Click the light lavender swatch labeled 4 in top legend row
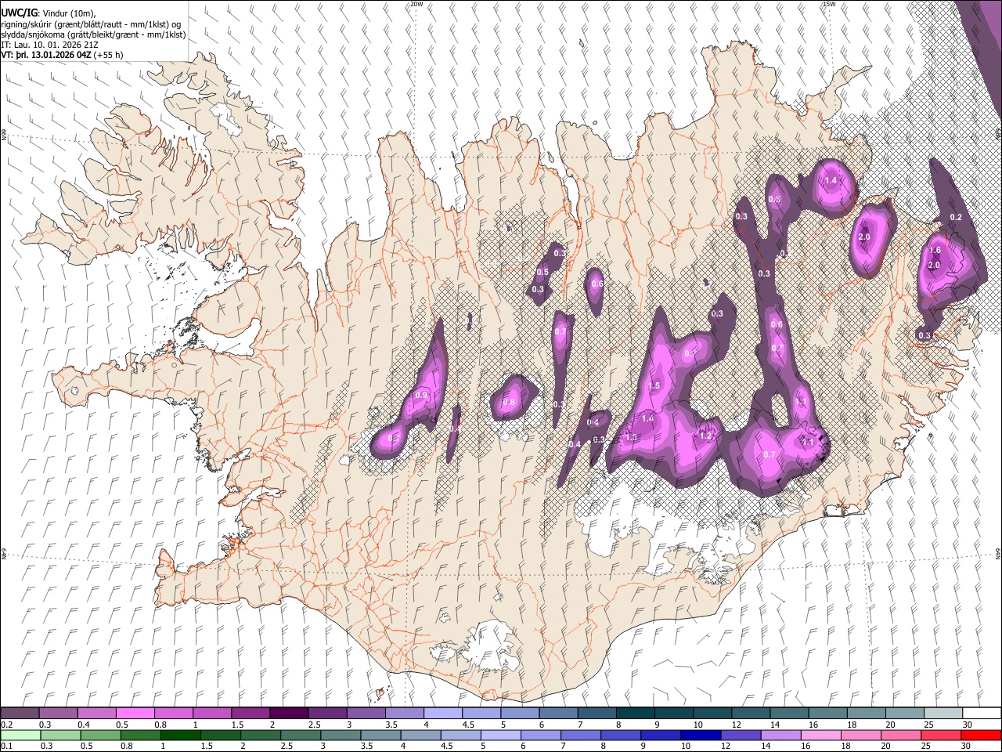Screen dimensions: 1002x752 tap(442, 713)
